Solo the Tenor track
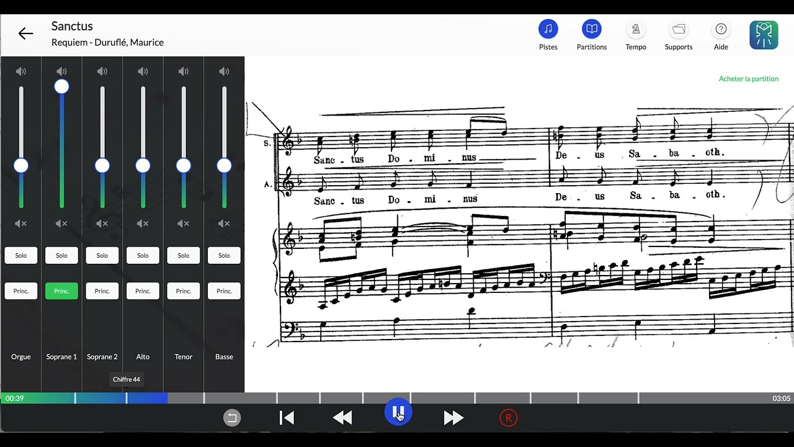The width and height of the screenshot is (794, 447). pos(184,255)
